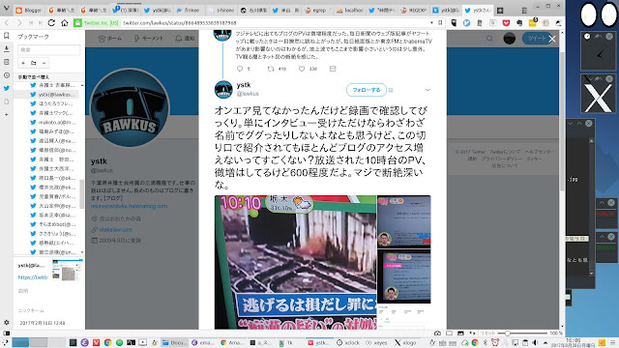
Task: Add a web panel with the plus icon
Action: 7,114
